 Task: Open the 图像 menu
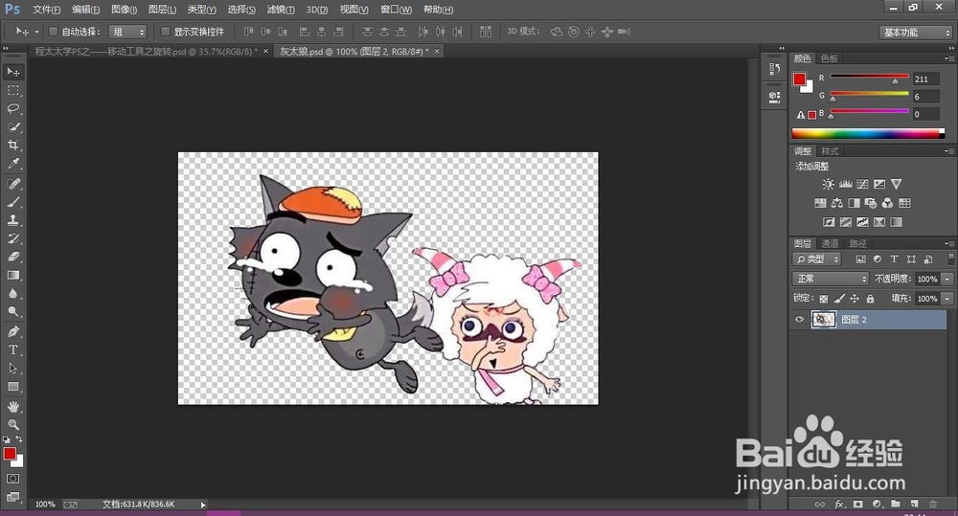[124, 10]
